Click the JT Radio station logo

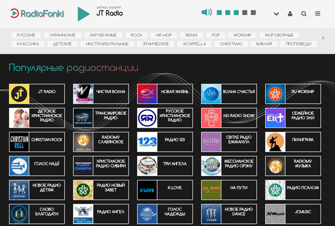19,94
